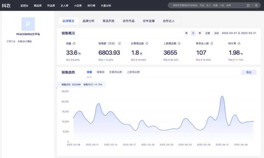Switch to the 商品列表 tab
Viewport: 264px width, 158px height.
pyautogui.click(x=109, y=21)
